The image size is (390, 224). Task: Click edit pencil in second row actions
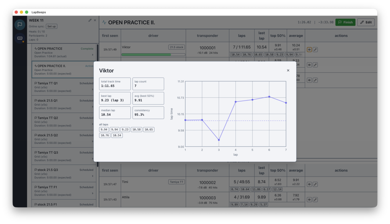315,65
